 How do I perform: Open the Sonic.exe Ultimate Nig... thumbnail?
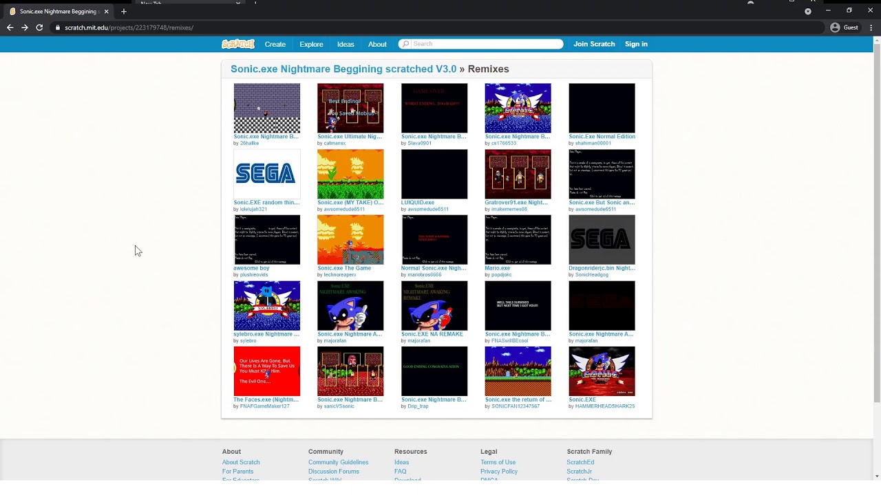pos(350,108)
